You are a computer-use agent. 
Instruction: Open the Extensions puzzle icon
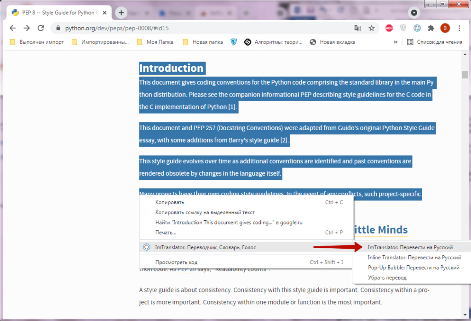431,28
